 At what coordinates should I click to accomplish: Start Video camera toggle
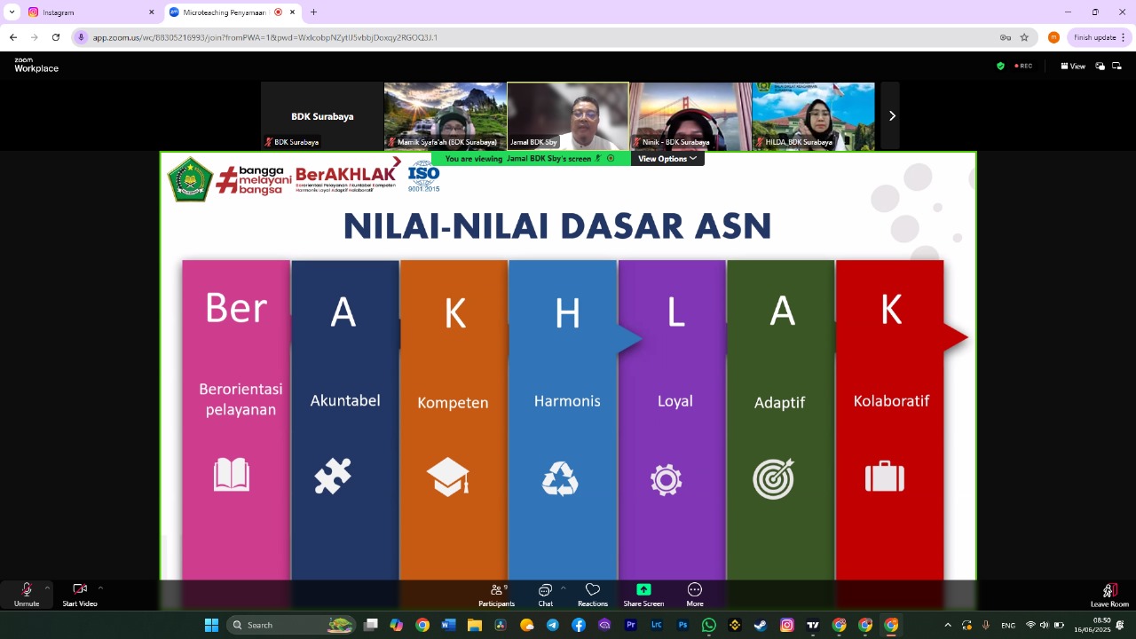point(80,593)
